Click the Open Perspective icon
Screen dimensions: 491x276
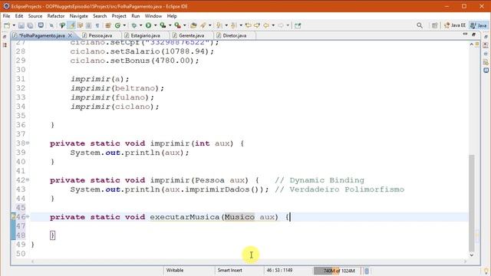434,25
